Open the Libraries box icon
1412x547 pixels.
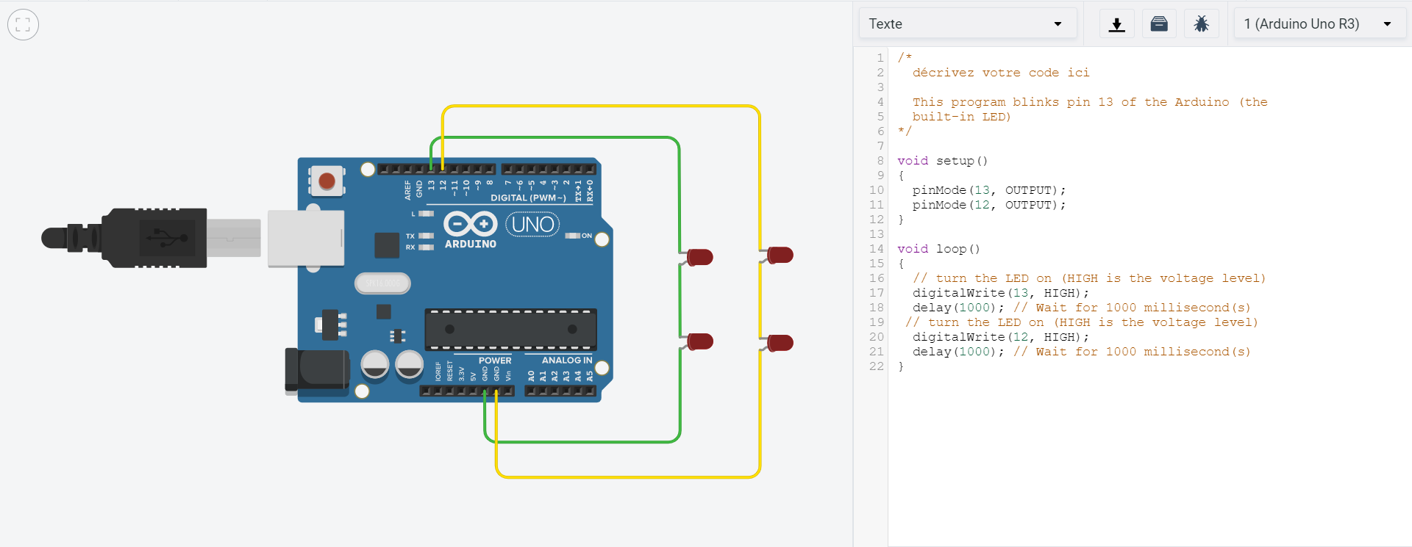click(x=1159, y=24)
